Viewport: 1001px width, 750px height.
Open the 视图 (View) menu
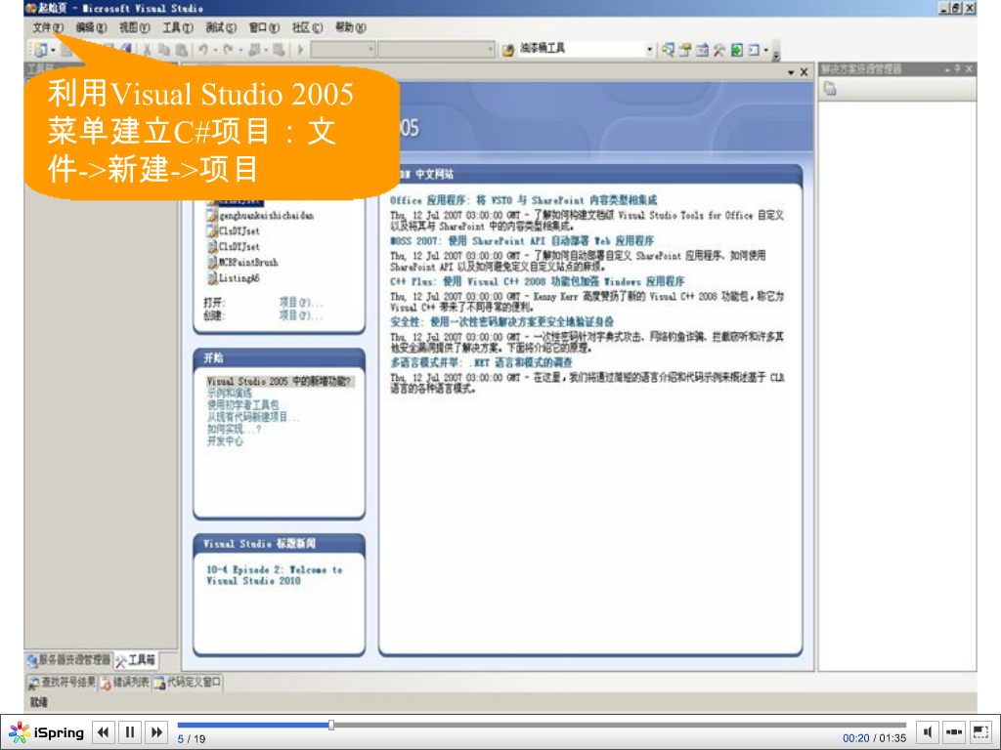click(x=134, y=27)
